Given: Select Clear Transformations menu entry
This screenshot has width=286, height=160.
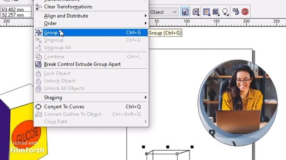Looking at the screenshot, I should [x=91, y=7].
